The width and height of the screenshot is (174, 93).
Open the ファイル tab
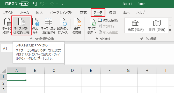pos(8,12)
